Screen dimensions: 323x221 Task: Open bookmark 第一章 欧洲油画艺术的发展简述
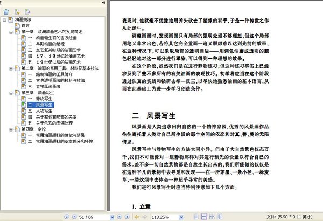[x=52, y=32]
